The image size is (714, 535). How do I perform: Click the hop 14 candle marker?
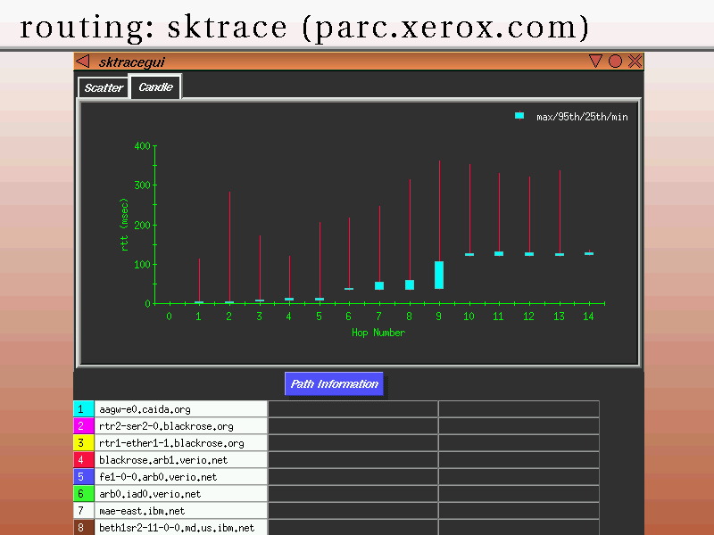pyautogui.click(x=589, y=253)
